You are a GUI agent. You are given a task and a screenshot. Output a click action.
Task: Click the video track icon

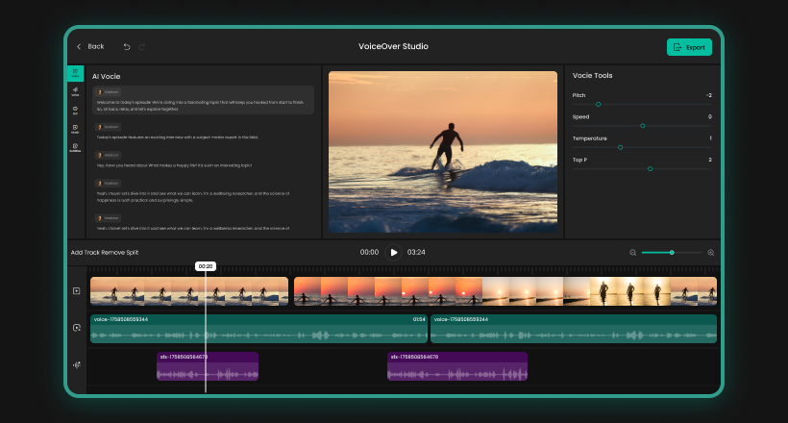pos(76,290)
